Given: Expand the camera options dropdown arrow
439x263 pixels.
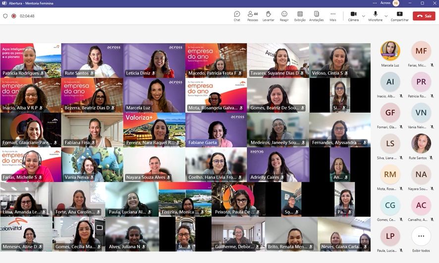Looking at the screenshot, I should click(x=363, y=16).
